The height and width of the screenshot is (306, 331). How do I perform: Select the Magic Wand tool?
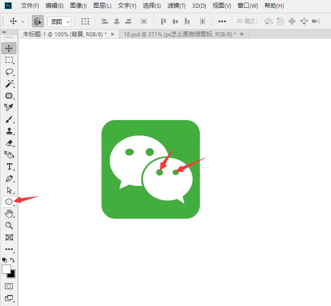pyautogui.click(x=9, y=84)
